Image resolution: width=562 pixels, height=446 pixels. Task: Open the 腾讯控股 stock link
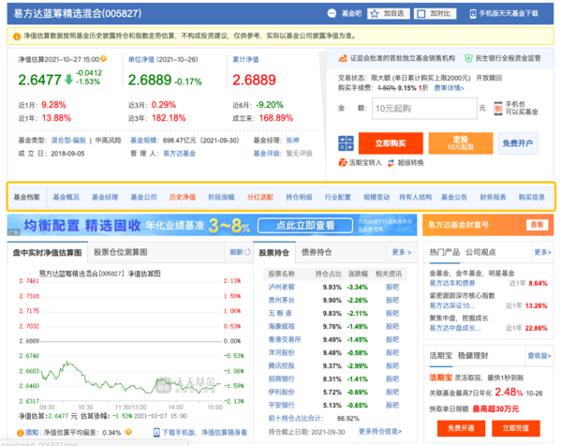[281, 365]
